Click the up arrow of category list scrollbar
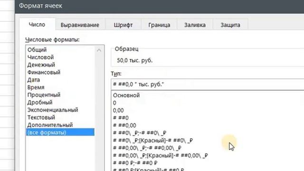Screen dimensions: 304x171 pos(99,50)
